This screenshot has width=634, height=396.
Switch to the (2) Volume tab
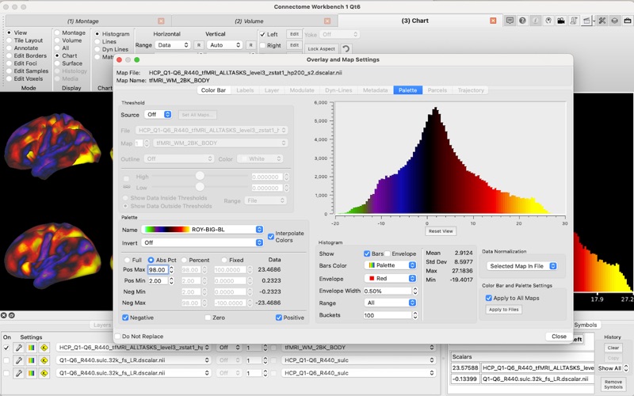(x=249, y=21)
